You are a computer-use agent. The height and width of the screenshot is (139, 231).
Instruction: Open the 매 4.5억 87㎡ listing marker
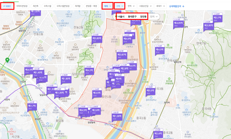160,50
